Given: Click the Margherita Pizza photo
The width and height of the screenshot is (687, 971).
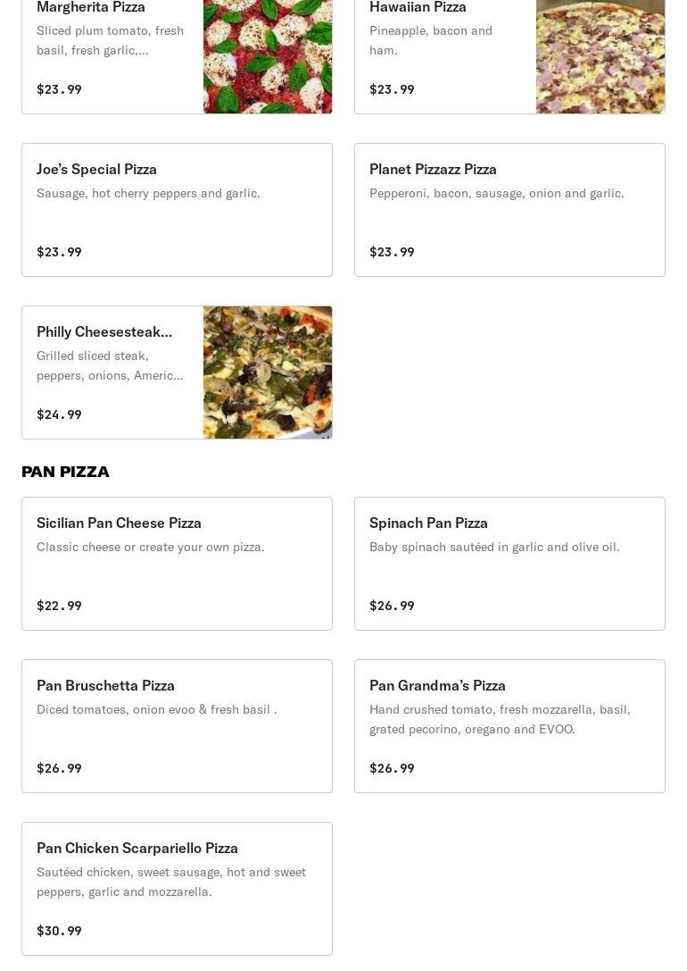Looking at the screenshot, I should (268, 55).
